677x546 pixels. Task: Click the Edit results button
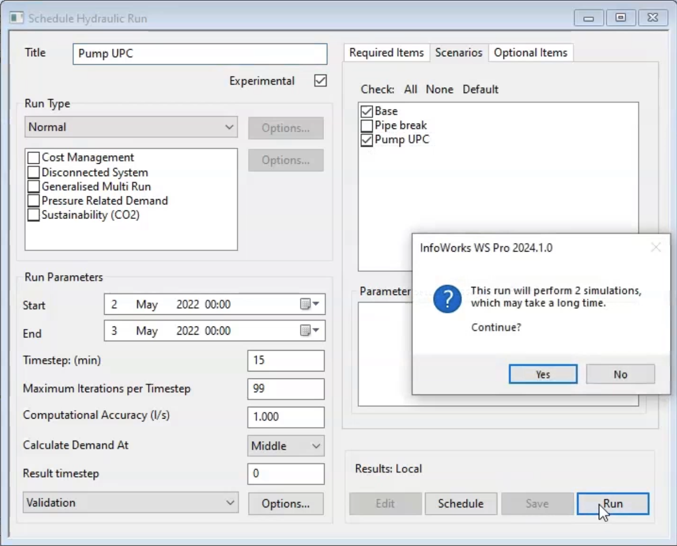(x=385, y=504)
